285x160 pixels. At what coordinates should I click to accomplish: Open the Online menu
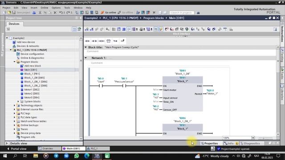pos(45,8)
